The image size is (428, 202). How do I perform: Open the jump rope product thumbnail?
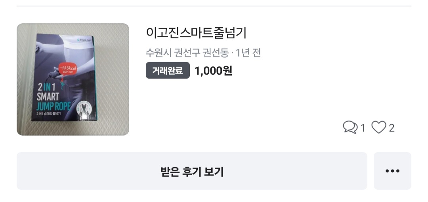(x=73, y=79)
